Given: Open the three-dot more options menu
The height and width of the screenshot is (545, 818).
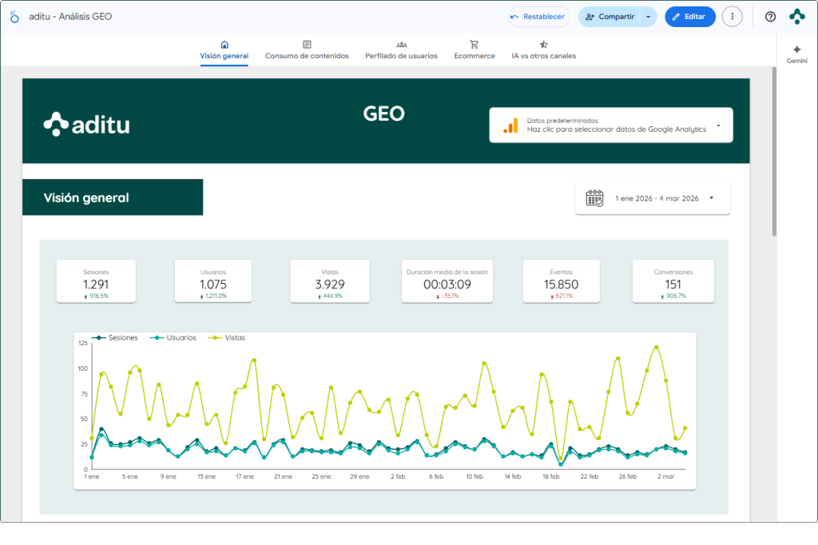Looking at the screenshot, I should tap(732, 17).
